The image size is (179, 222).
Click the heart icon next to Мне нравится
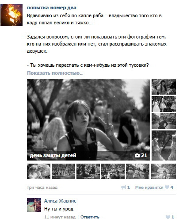tap(167, 187)
